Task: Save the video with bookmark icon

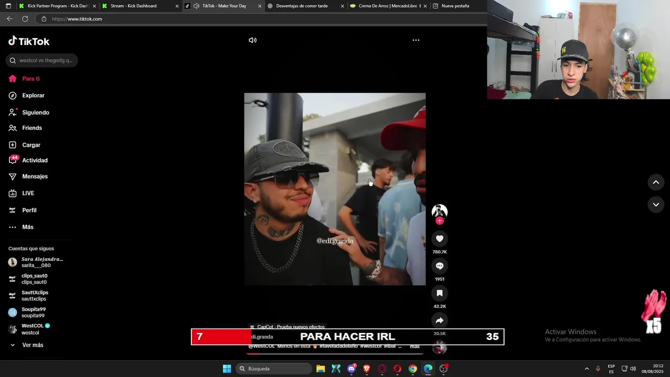Action: [x=440, y=293]
